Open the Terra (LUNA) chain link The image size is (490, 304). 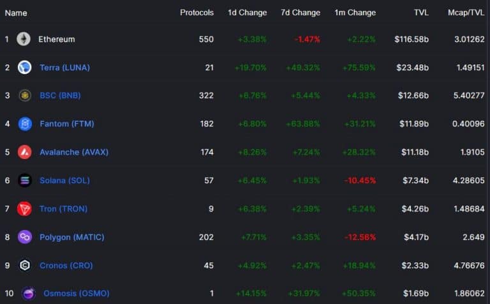pos(64,68)
